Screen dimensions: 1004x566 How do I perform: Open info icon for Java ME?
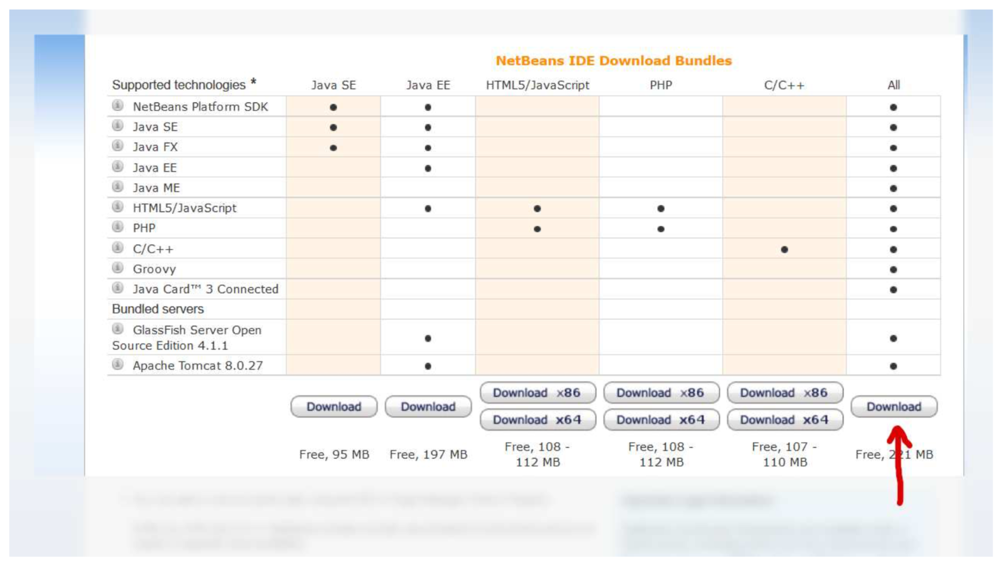118,186
